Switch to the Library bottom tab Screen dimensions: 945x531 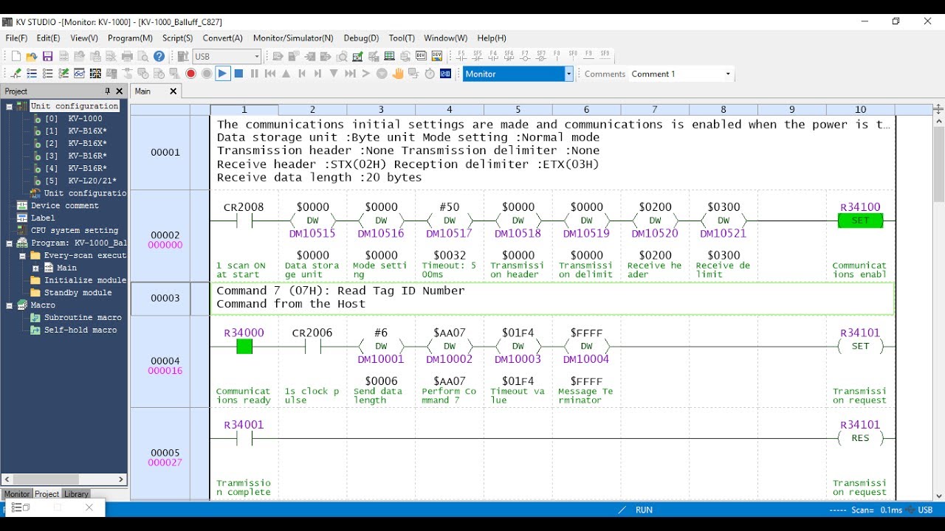(76, 494)
